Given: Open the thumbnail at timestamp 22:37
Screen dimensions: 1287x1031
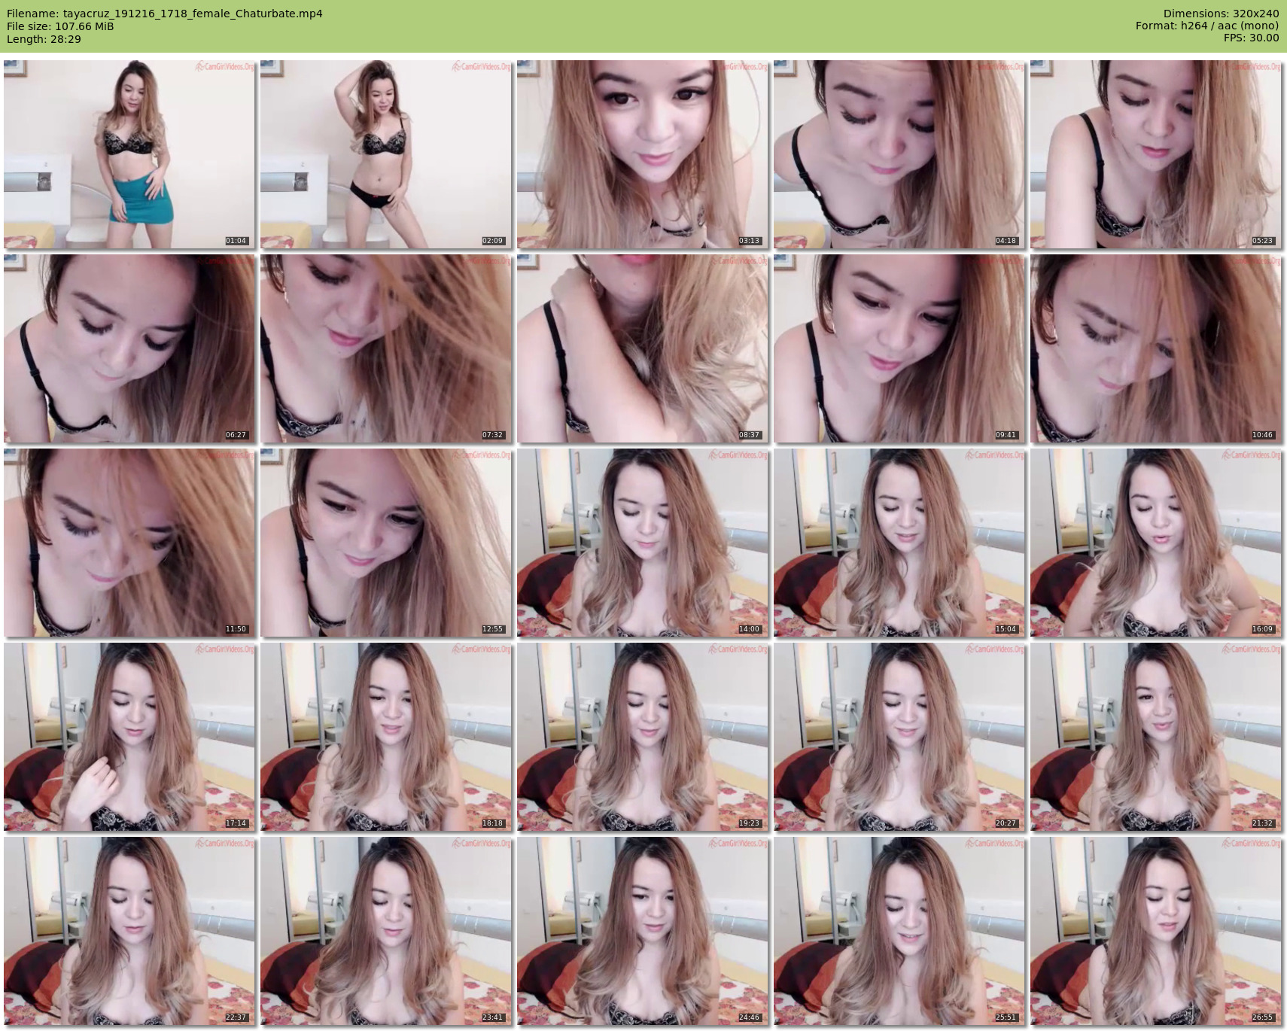Looking at the screenshot, I should point(129,931).
